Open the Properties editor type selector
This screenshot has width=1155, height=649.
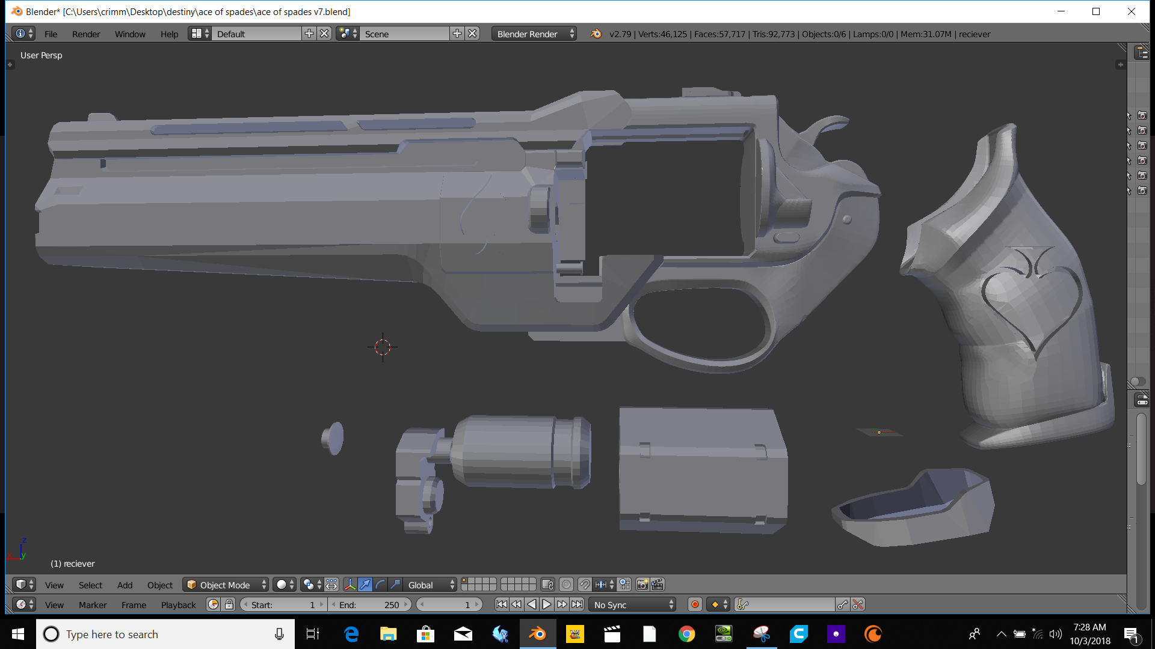(x=1142, y=400)
